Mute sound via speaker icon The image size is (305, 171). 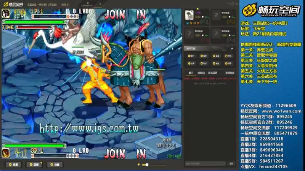(x=139, y=165)
